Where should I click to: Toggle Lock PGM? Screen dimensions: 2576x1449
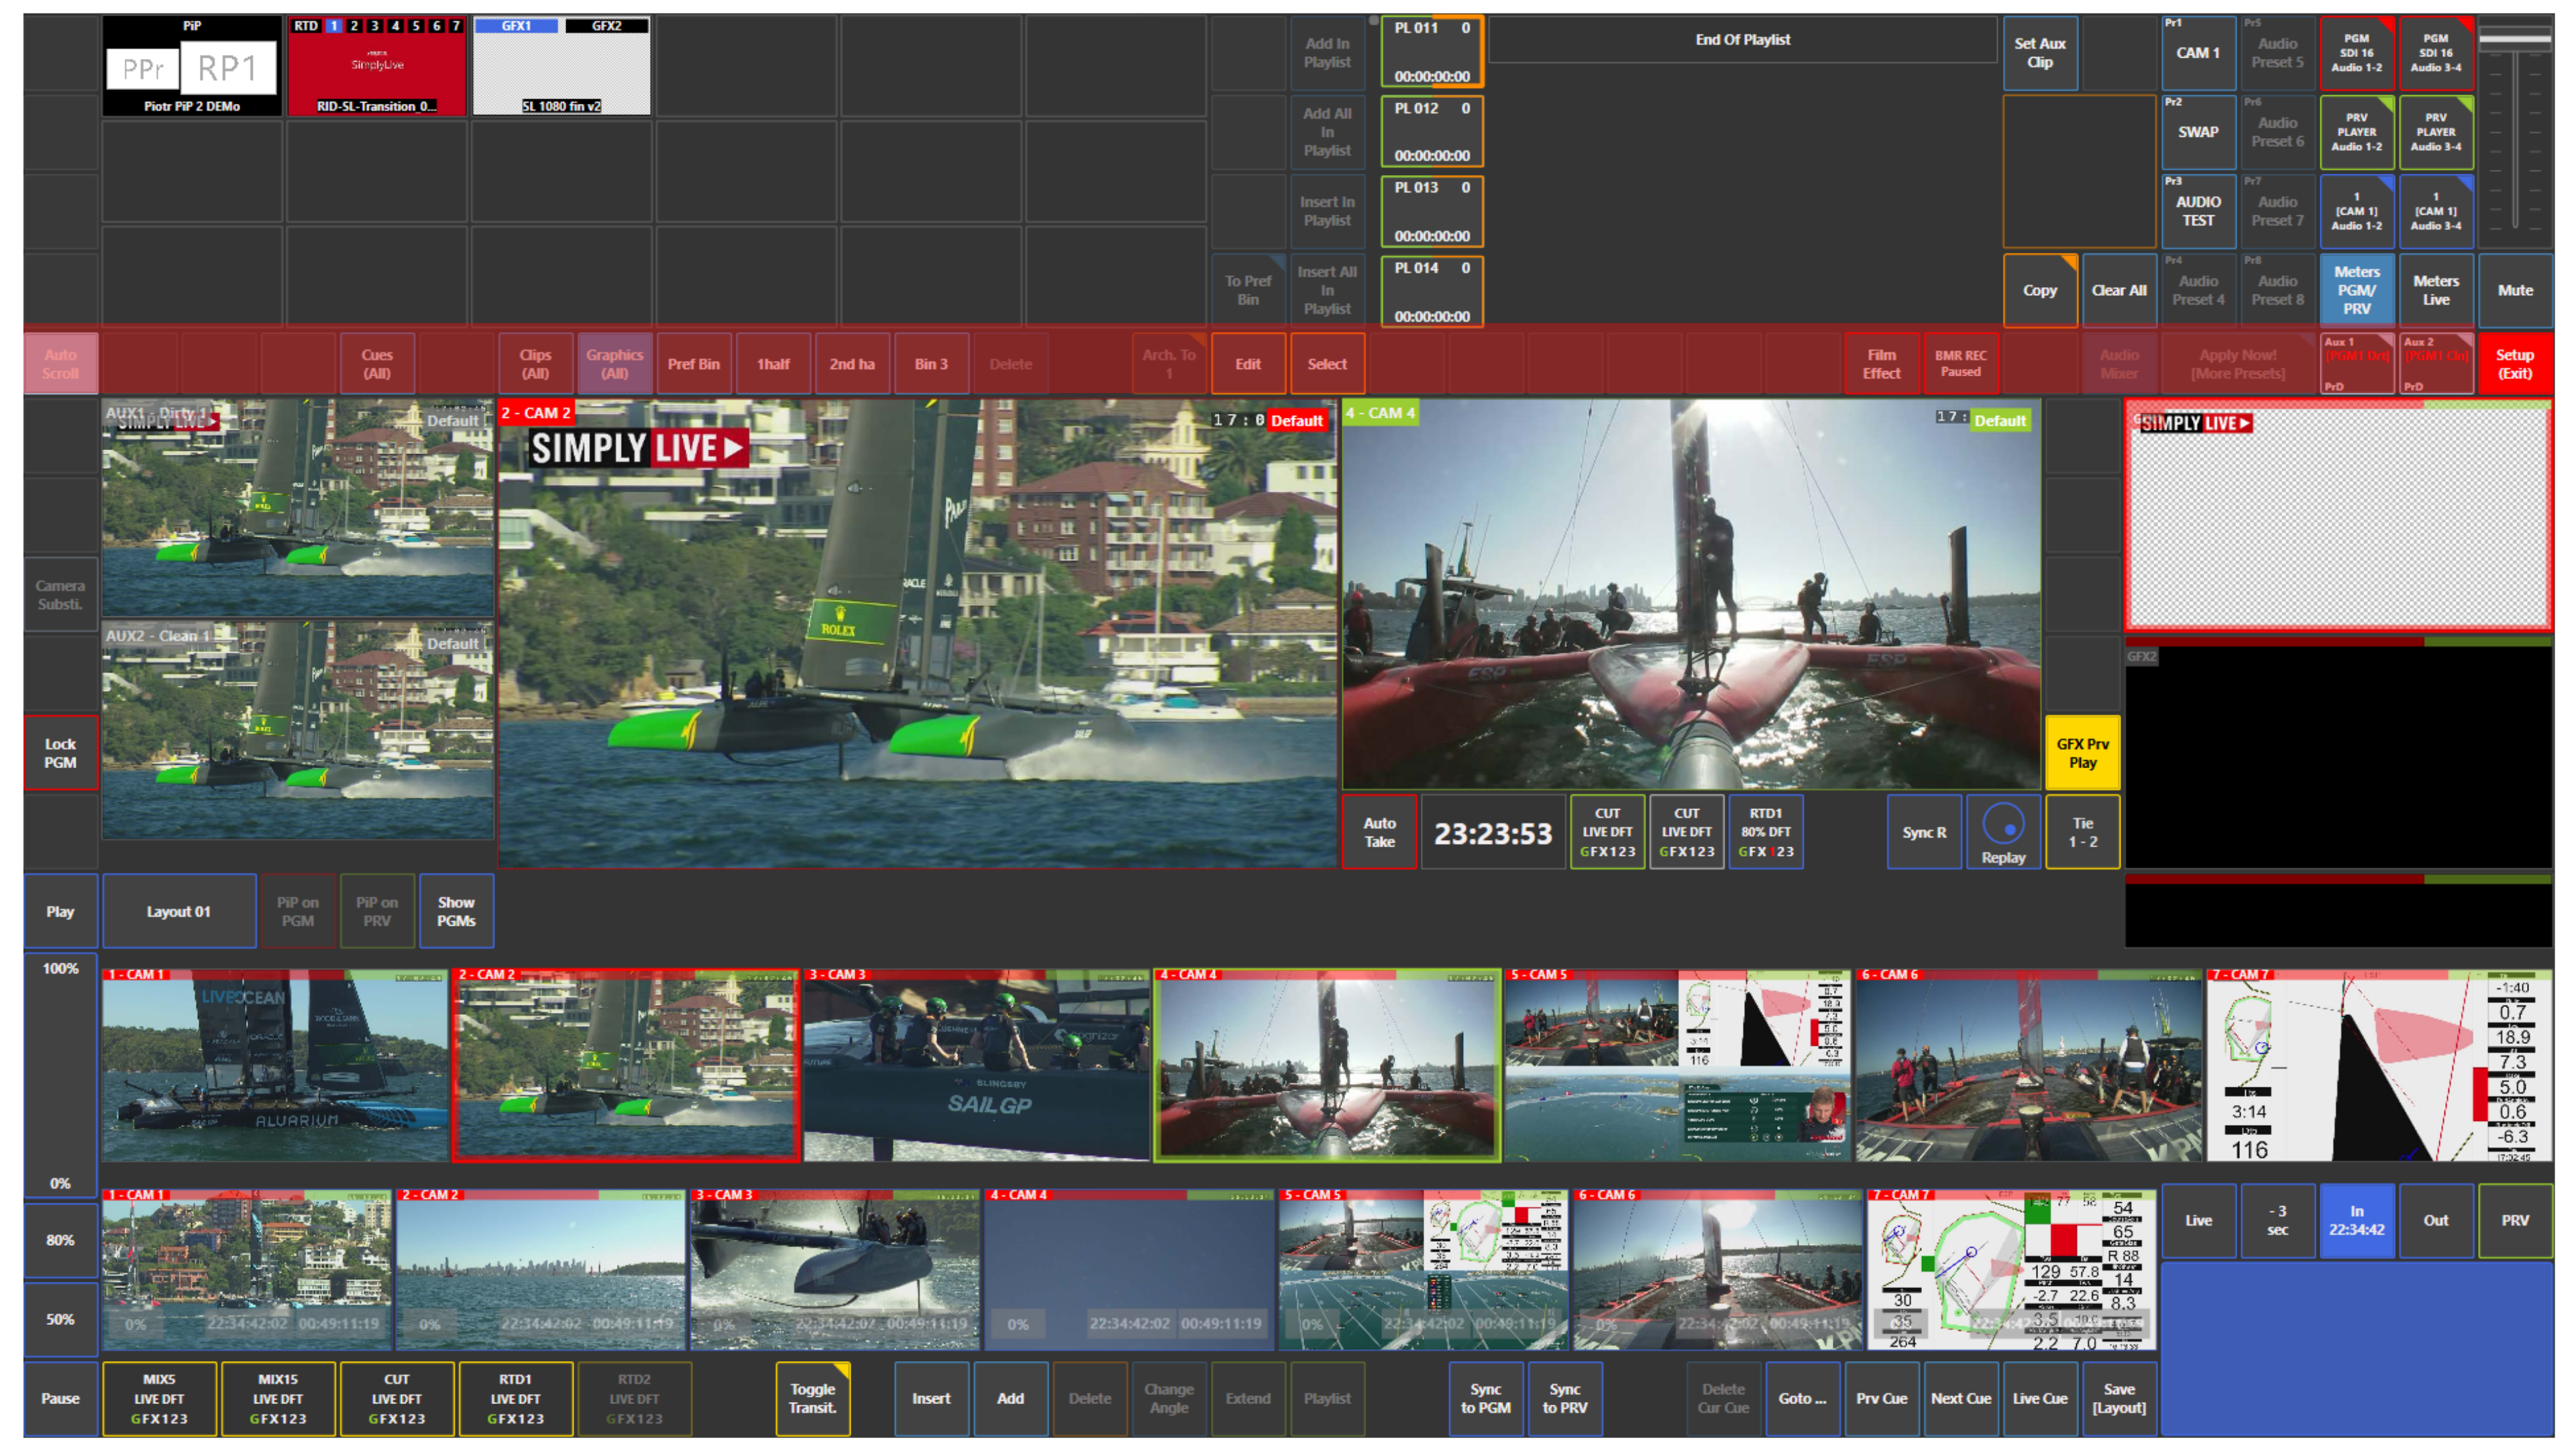click(x=60, y=753)
